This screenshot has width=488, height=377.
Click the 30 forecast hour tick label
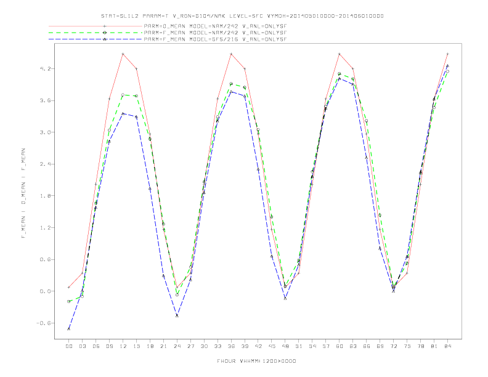[x=204, y=346]
